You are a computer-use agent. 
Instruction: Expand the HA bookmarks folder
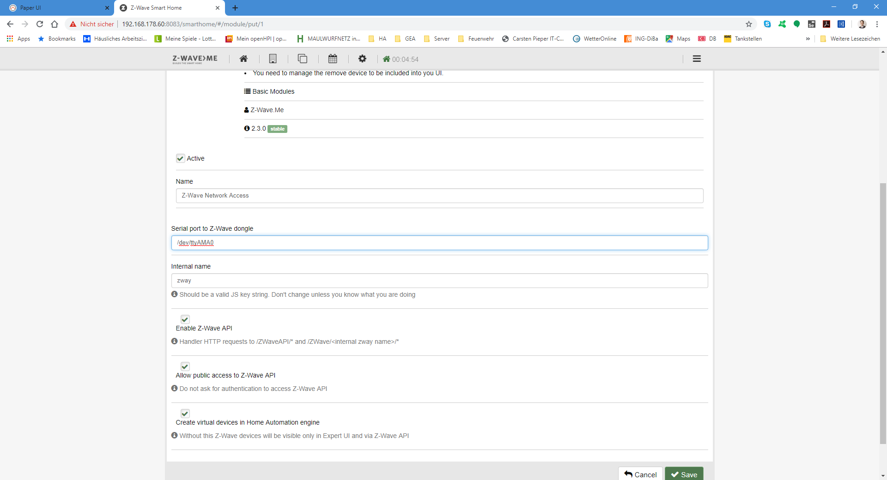click(377, 39)
